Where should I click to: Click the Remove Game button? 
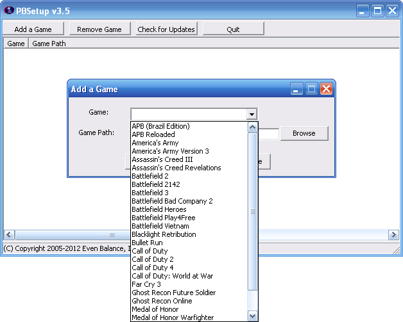[99, 29]
